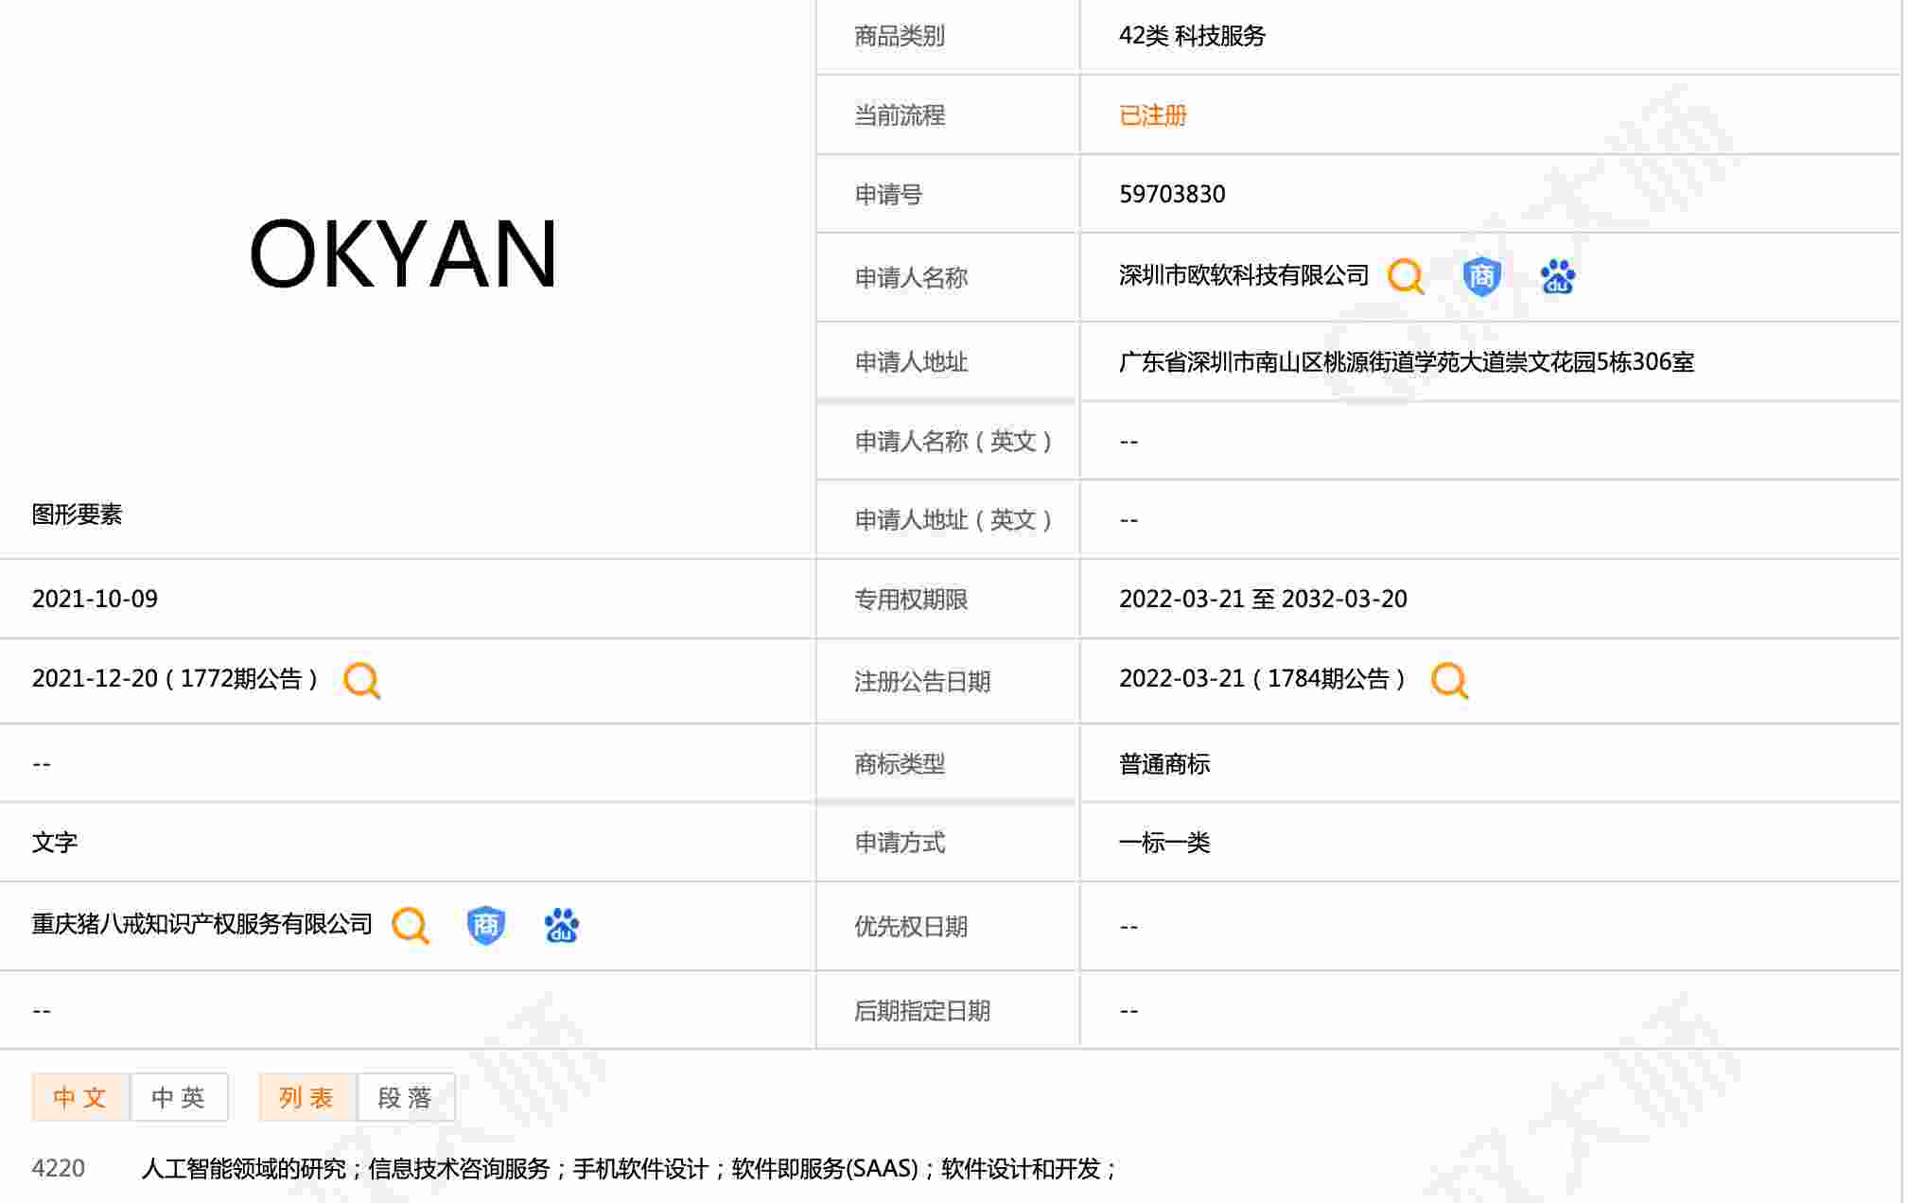This screenshot has width=1907, height=1203.
Task: Switch to 中英 bilingual display
Action: [x=179, y=1097]
